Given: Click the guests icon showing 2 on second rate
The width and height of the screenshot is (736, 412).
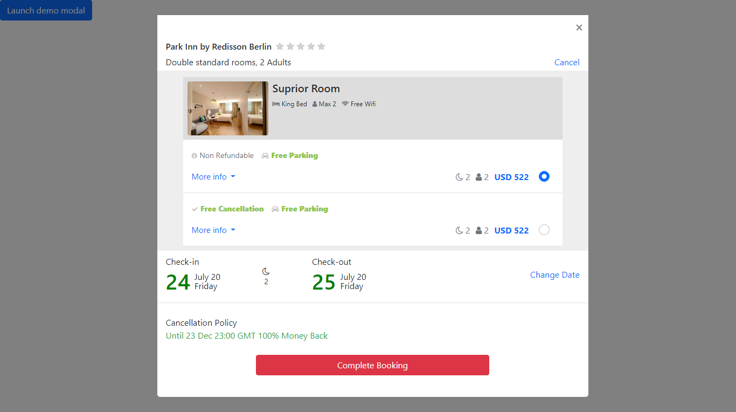Looking at the screenshot, I should click(x=478, y=230).
